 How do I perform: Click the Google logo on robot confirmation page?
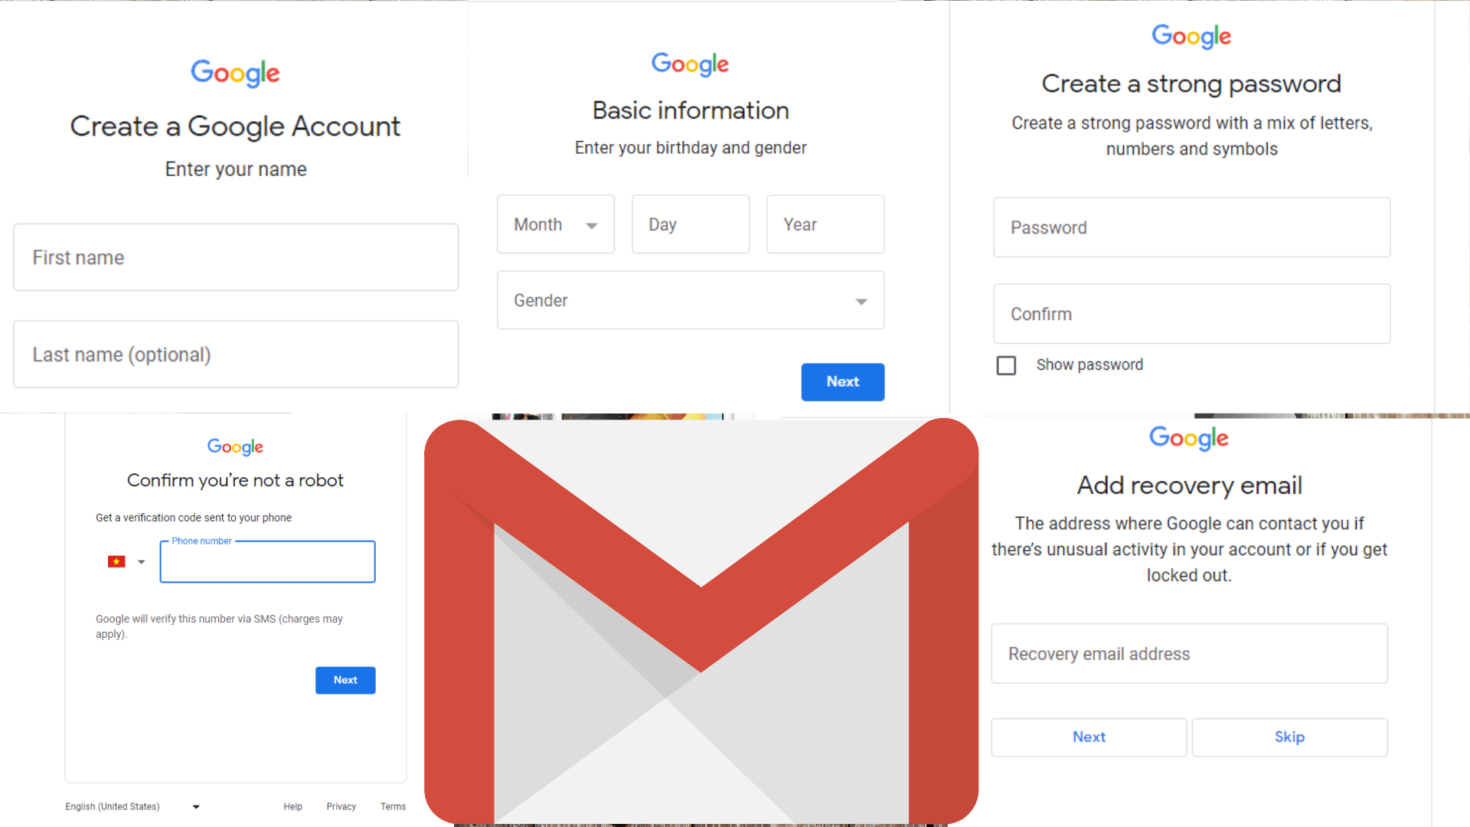234,446
